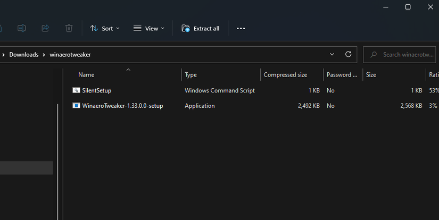Click the SilentSetup script icon
This screenshot has height=220, width=439.
[x=76, y=90]
